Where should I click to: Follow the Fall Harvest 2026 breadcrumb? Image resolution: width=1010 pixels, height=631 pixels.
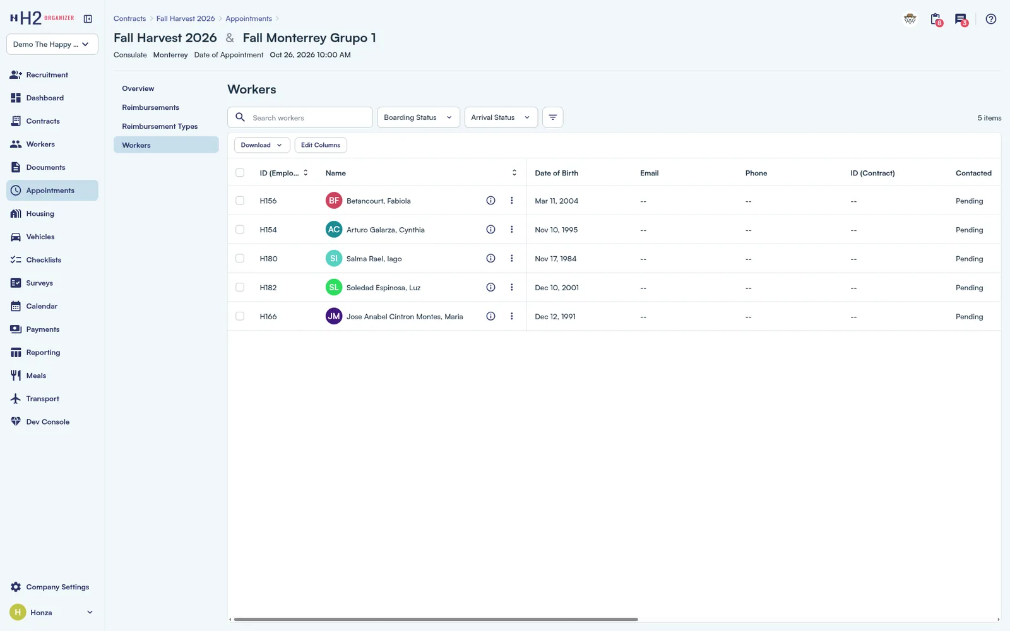(186, 19)
